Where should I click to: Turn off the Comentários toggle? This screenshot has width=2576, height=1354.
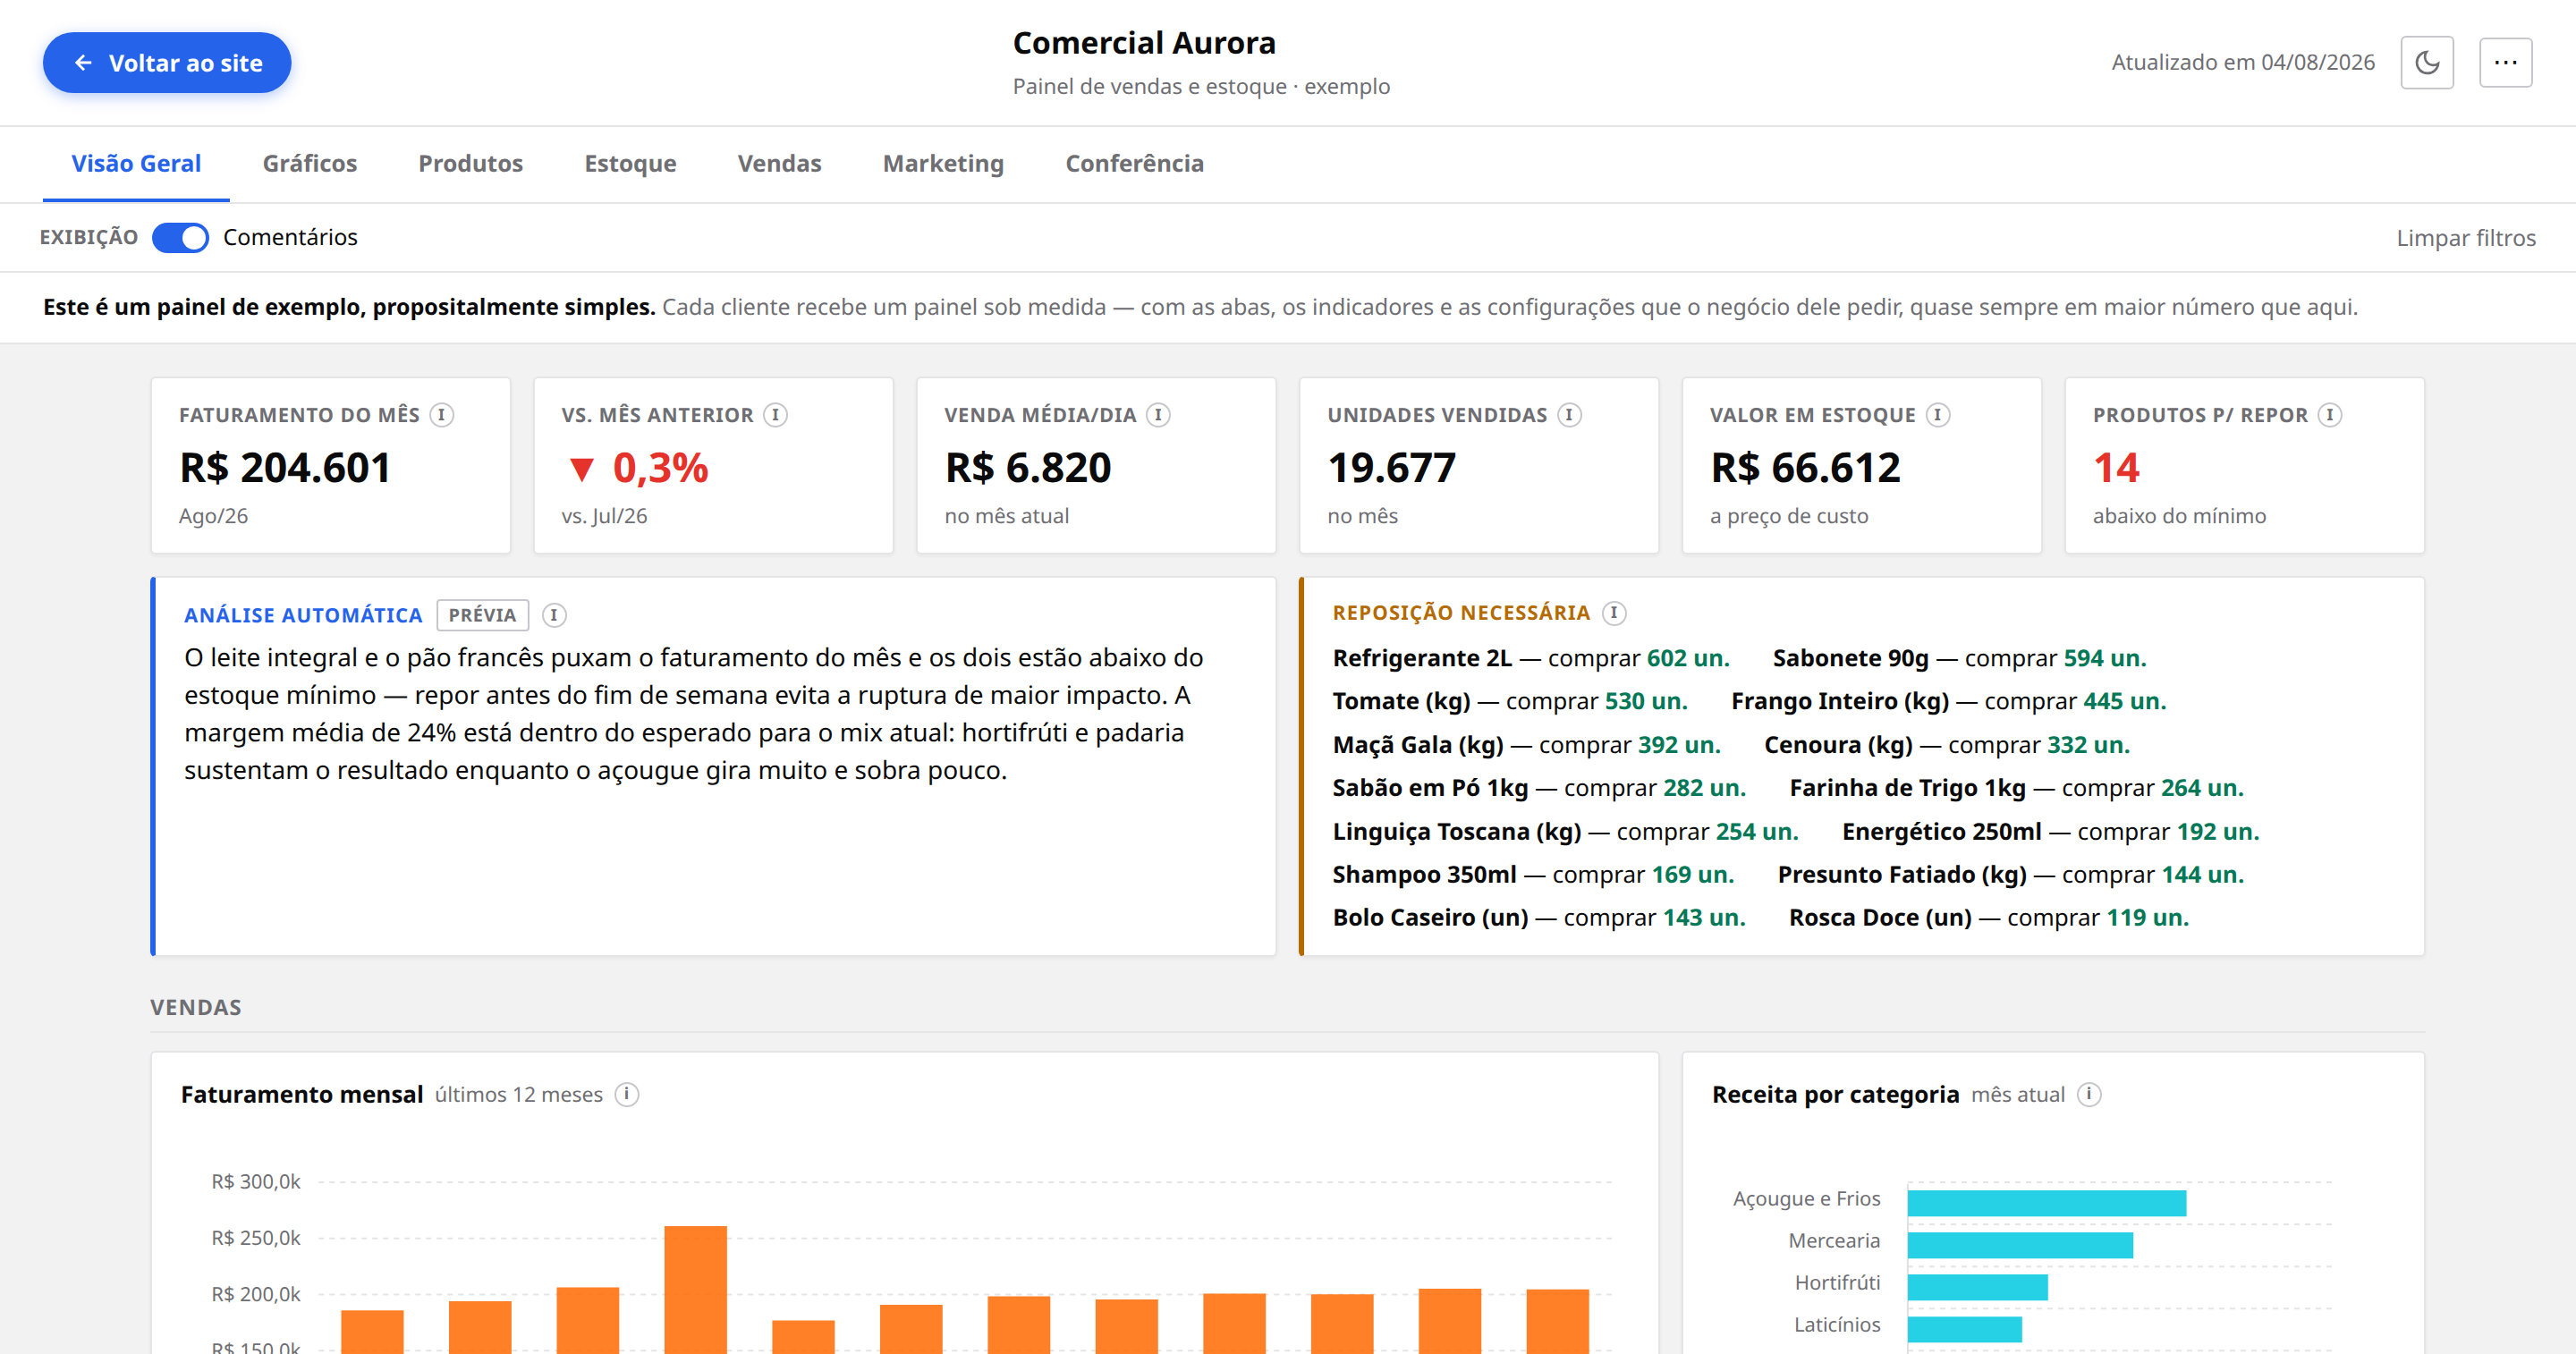tap(180, 238)
